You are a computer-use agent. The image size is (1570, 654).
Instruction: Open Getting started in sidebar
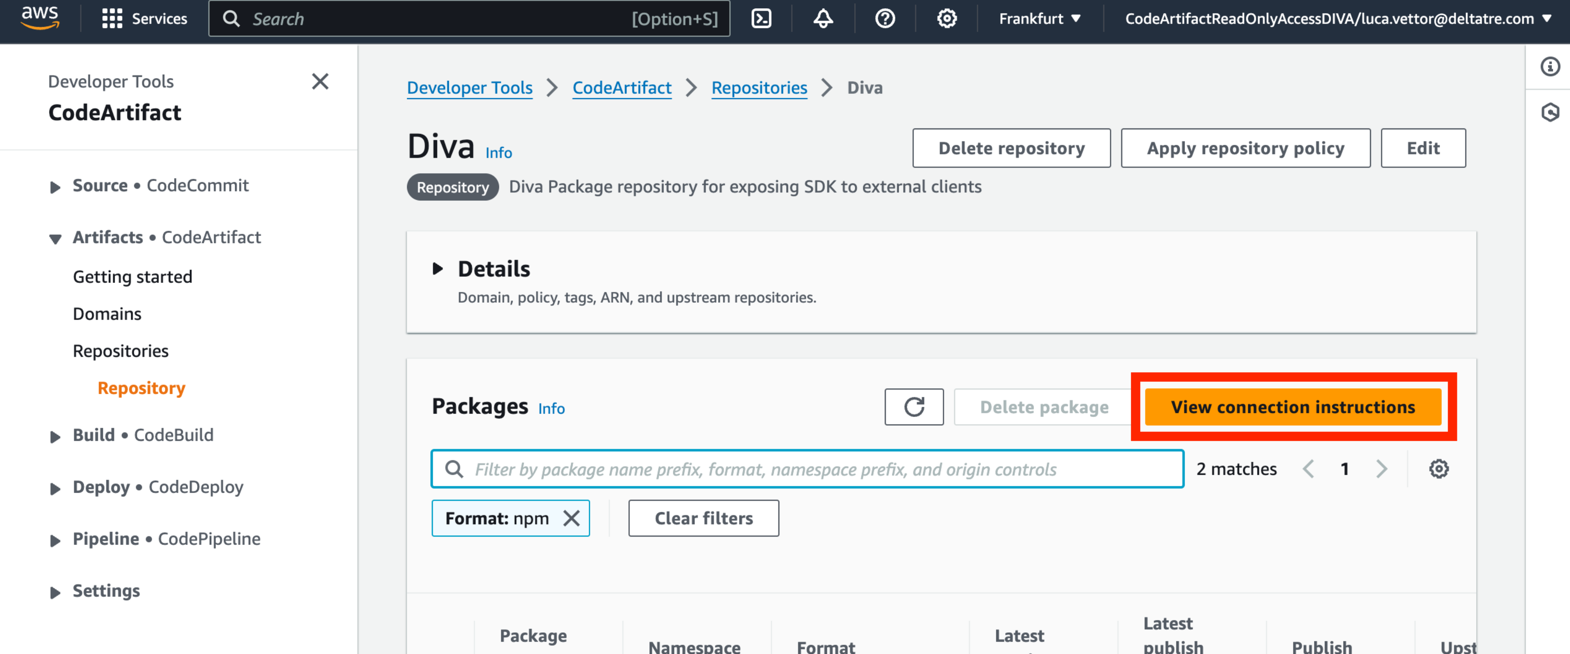132,277
